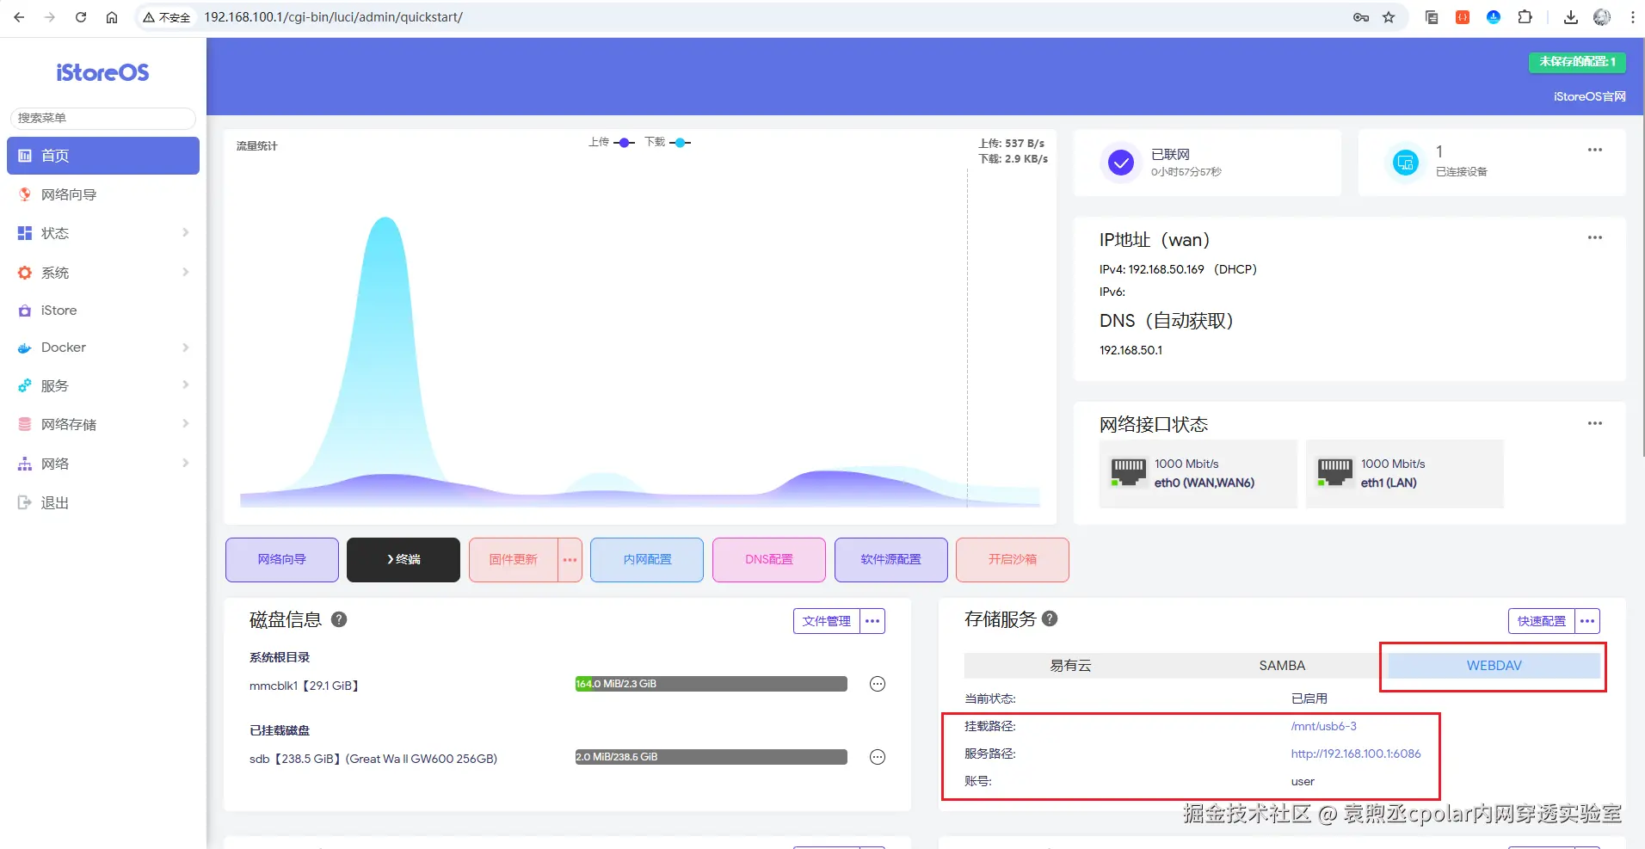
Task: Click the 不安全 site security warning
Action: pyautogui.click(x=167, y=17)
